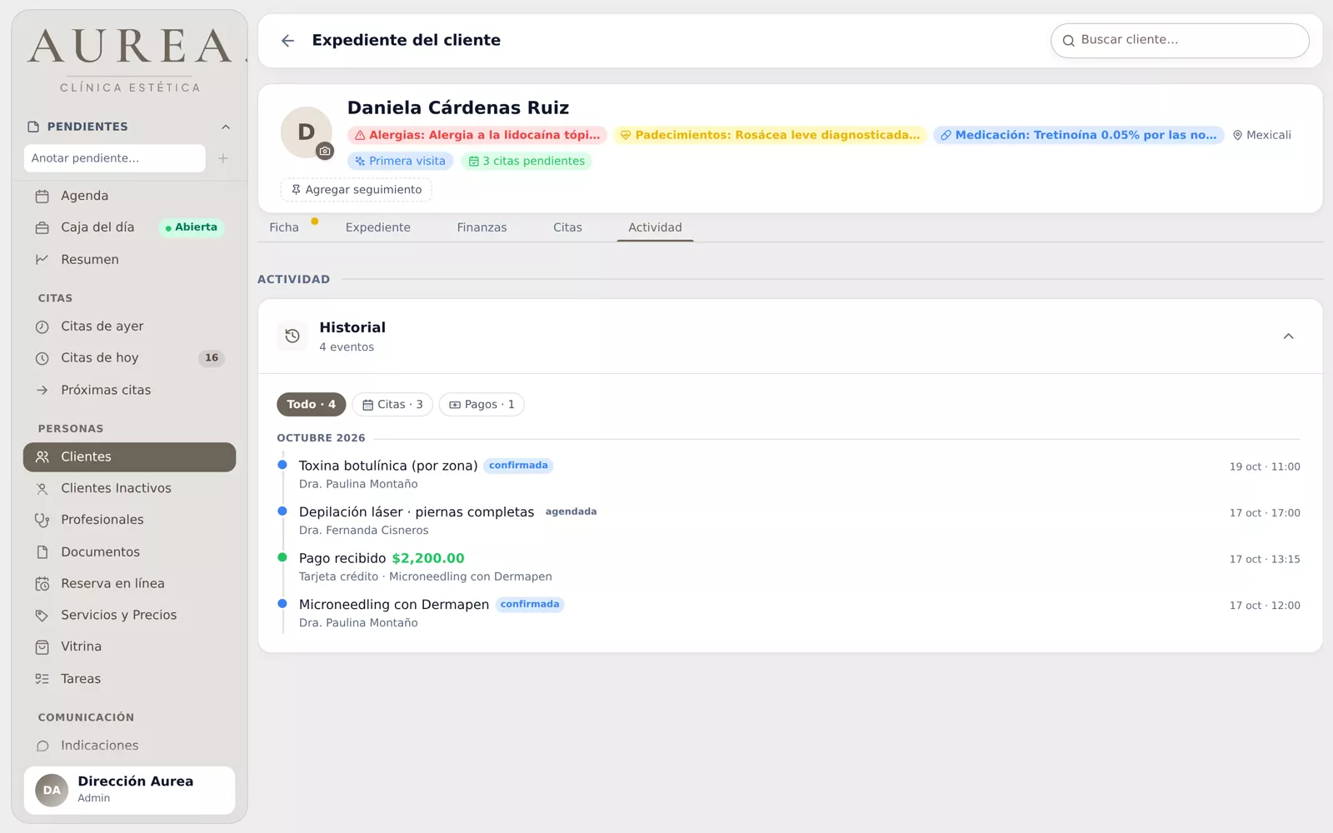Open Documentos section
Viewport: 1333px width, 833px height.
pos(129,551)
